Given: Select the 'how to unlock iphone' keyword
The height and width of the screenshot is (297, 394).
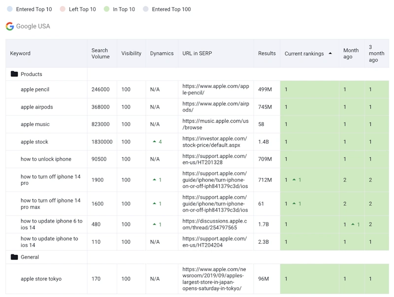Looking at the screenshot, I should [x=46, y=159].
